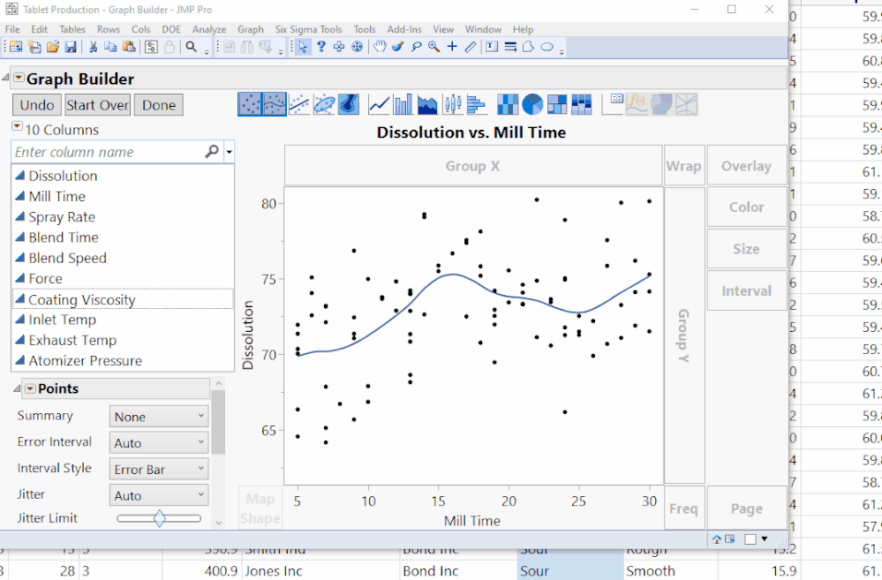Adjust the Jitter Limit slider
882x580 pixels.
click(159, 518)
